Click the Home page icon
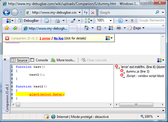Viewport: 168px width, 122px height. click(x=87, y=28)
